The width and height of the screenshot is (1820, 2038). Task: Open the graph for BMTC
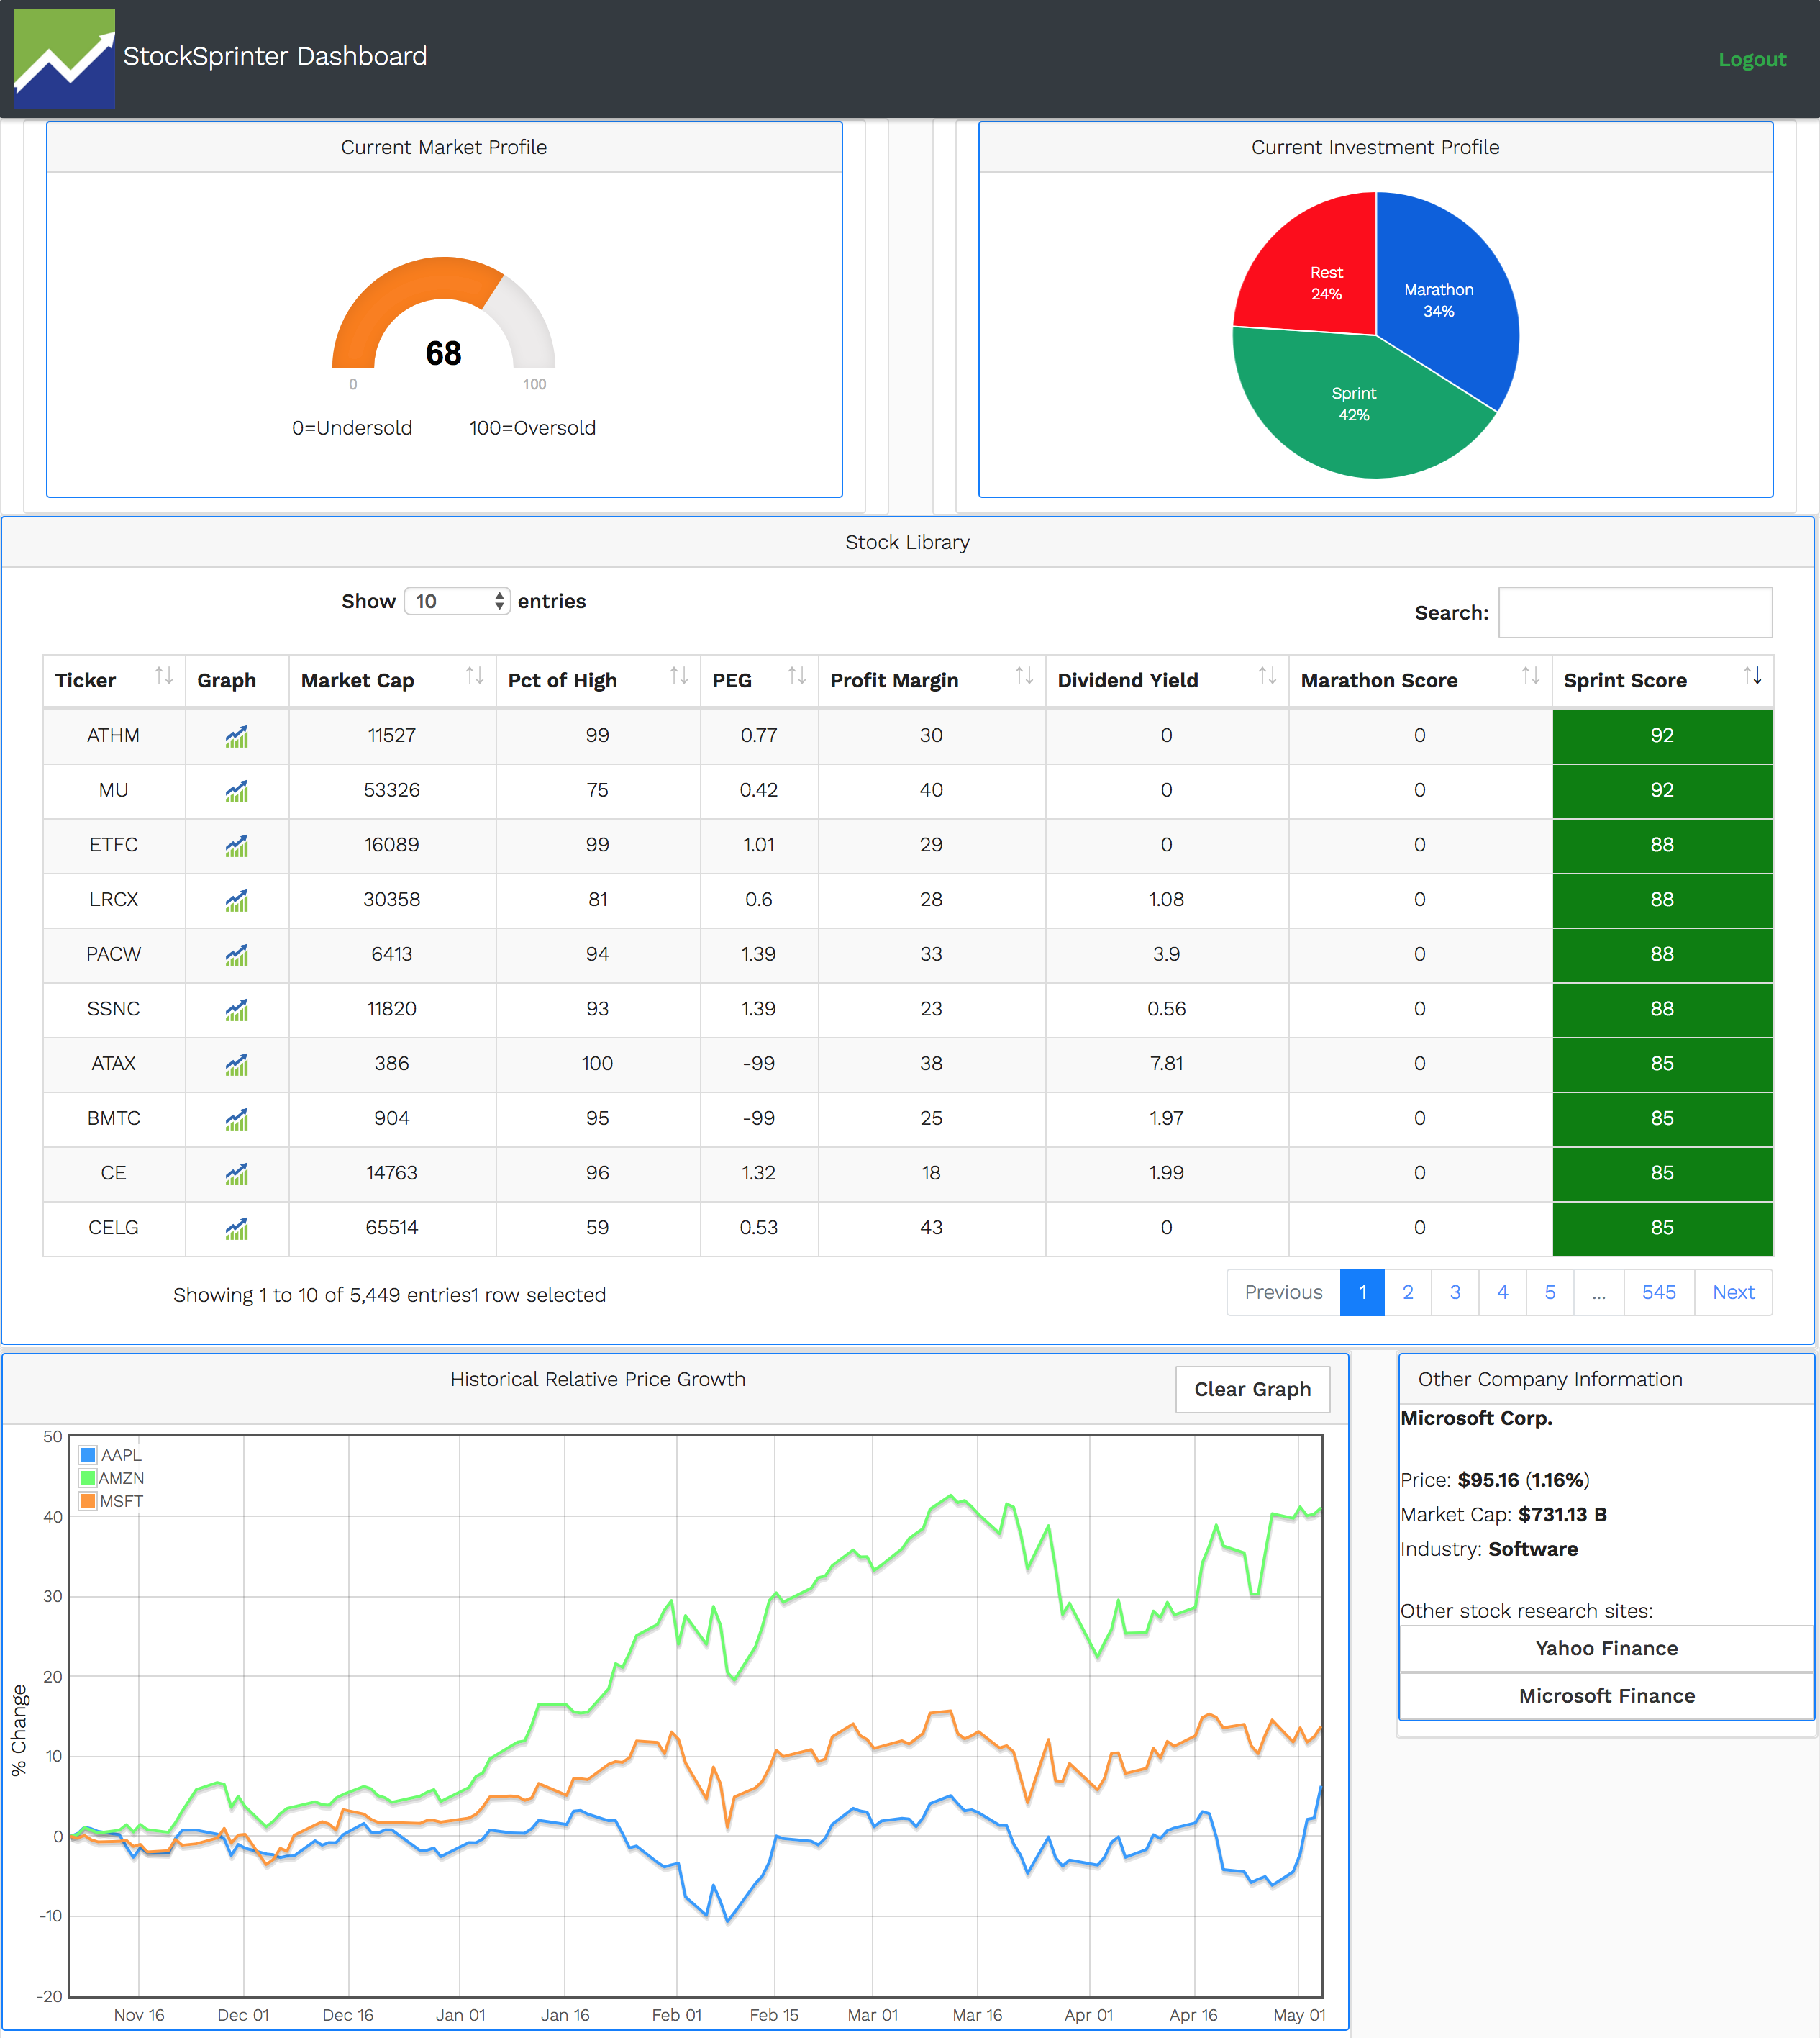pyautogui.click(x=236, y=1118)
